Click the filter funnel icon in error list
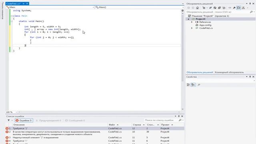This screenshot has width=256, height=144. click(8, 120)
